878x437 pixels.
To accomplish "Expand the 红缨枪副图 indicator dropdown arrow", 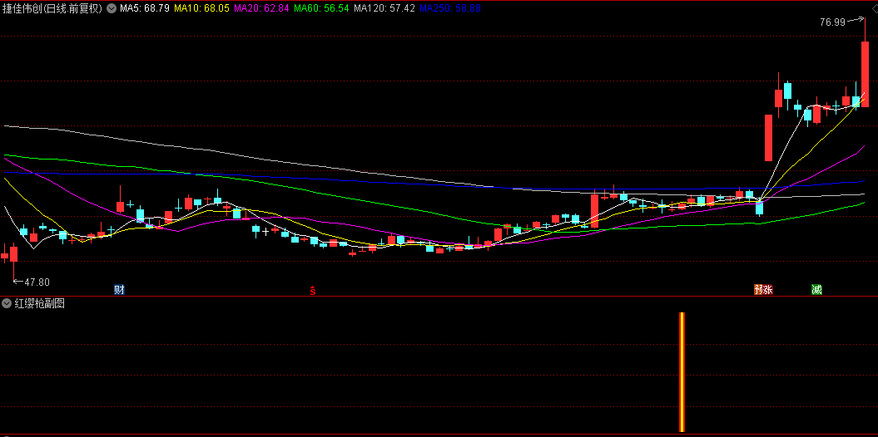I will click(x=7, y=303).
